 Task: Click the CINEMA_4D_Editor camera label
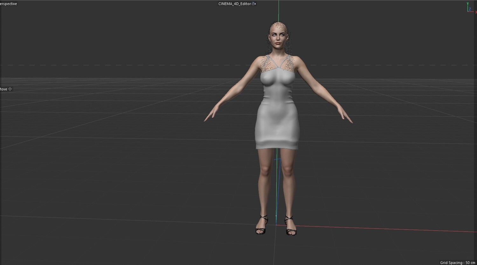point(235,4)
